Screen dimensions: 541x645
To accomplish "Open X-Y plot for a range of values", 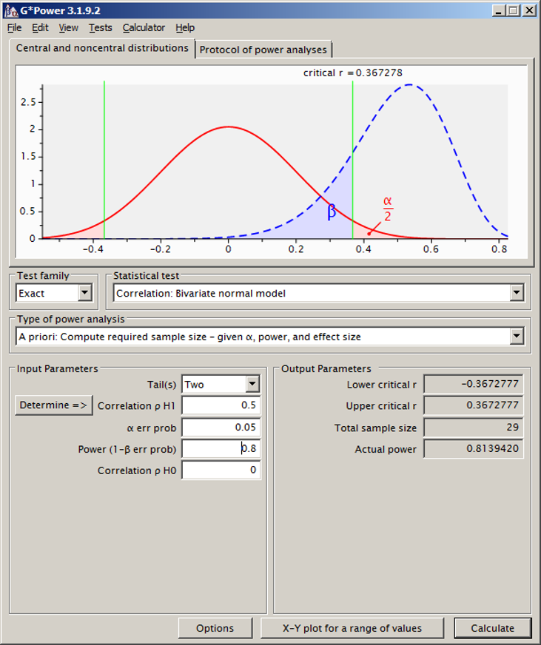I will pos(352,628).
